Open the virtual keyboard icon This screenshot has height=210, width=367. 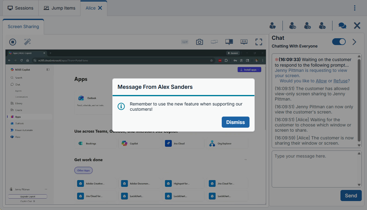point(185,42)
